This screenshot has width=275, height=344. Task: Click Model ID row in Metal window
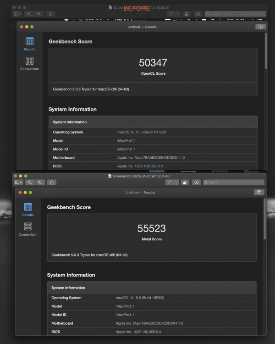tap(152, 315)
